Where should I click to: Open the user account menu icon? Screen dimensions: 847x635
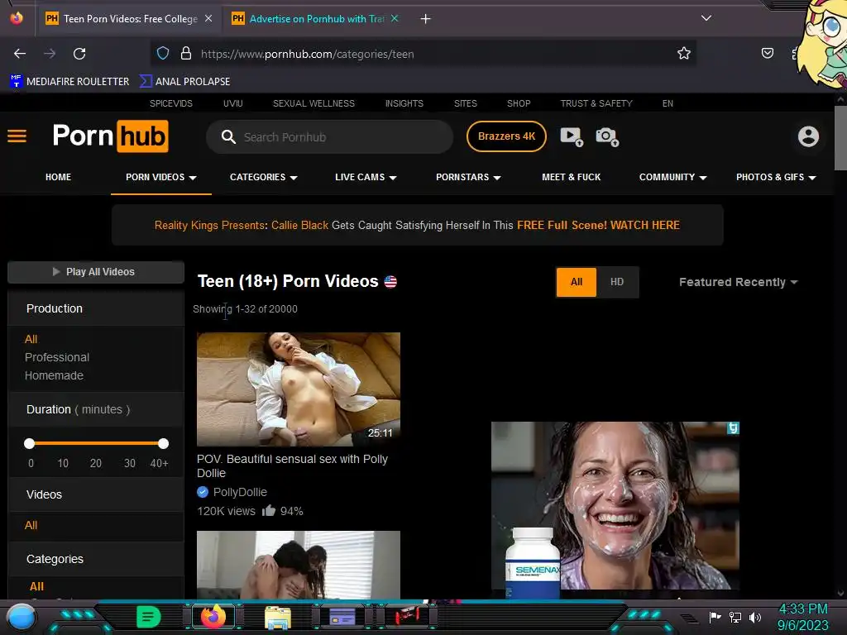[808, 136]
